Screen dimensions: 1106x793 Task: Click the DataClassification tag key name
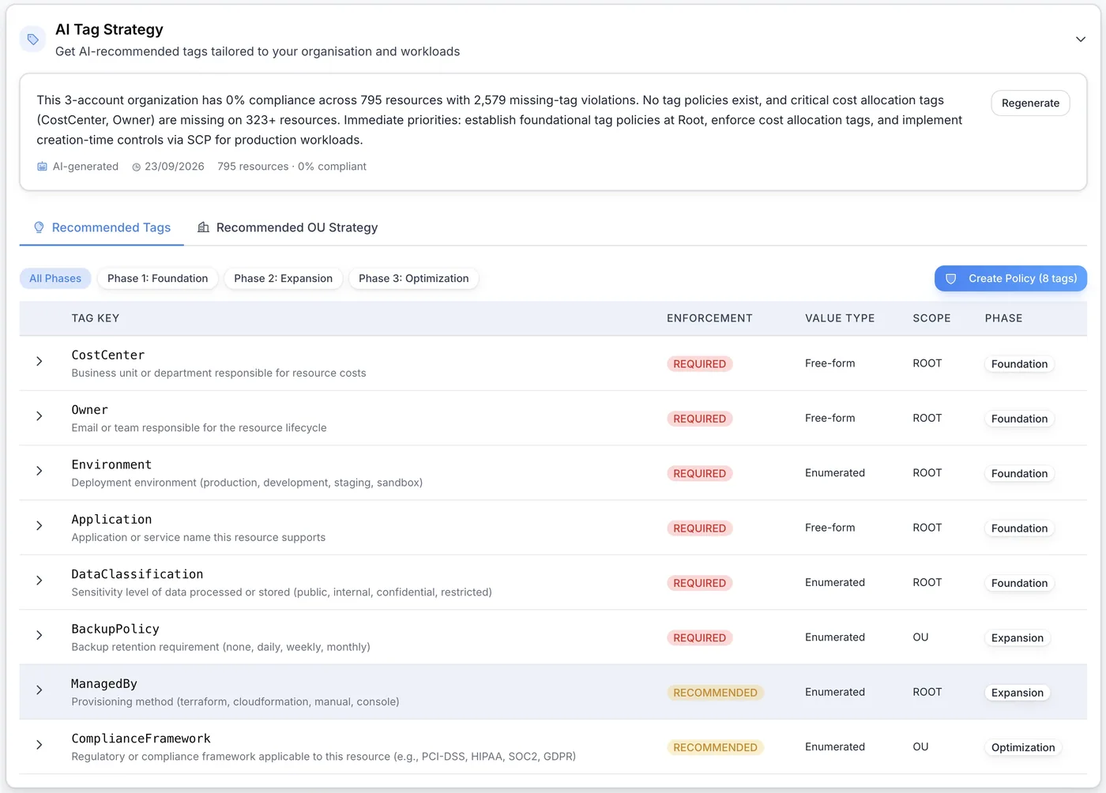point(137,574)
